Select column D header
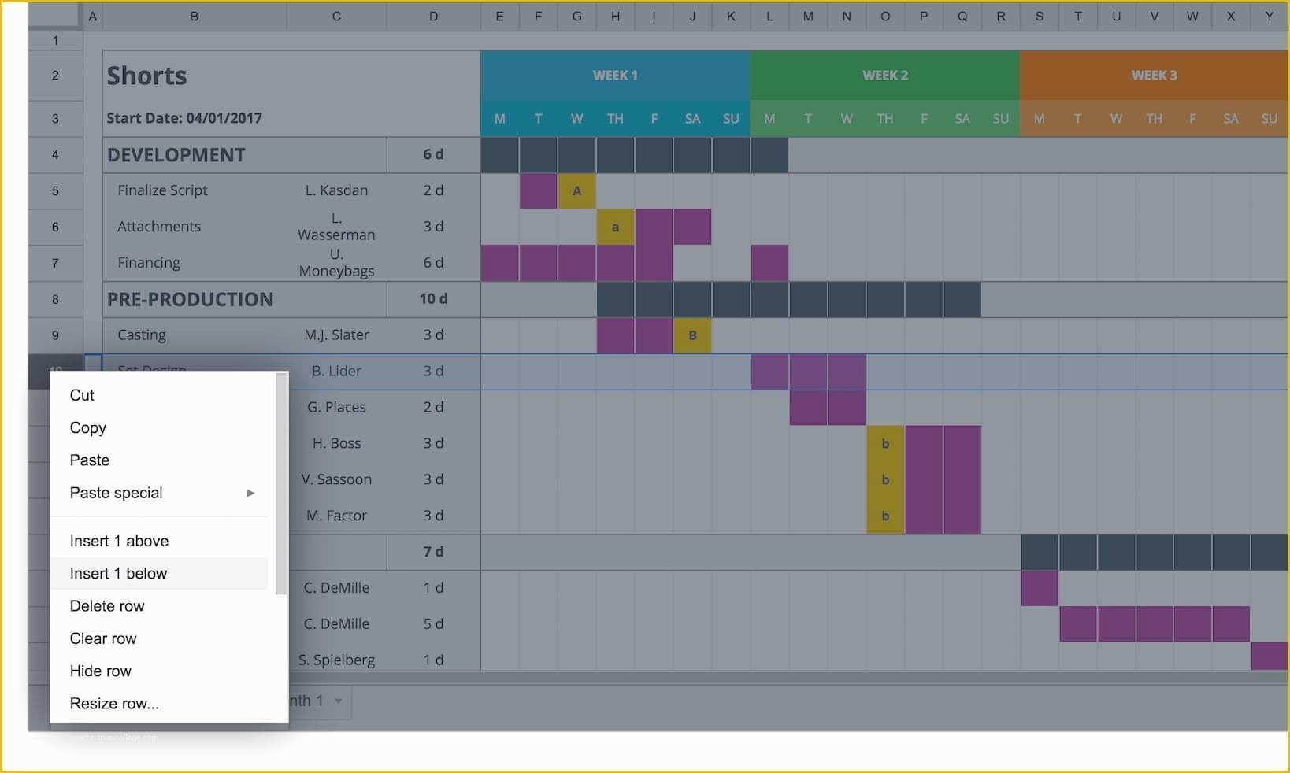Image resolution: width=1290 pixels, height=773 pixels. click(433, 17)
